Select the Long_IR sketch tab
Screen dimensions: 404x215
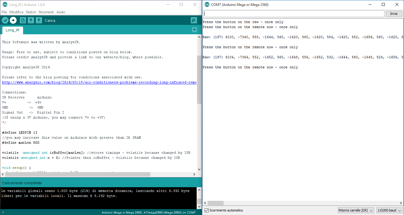point(12,30)
